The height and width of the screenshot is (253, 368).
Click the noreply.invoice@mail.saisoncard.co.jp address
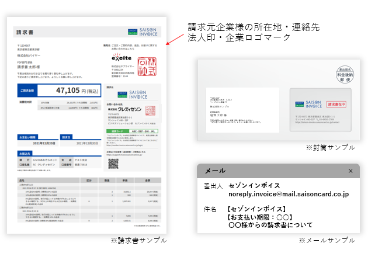(x=289, y=194)
